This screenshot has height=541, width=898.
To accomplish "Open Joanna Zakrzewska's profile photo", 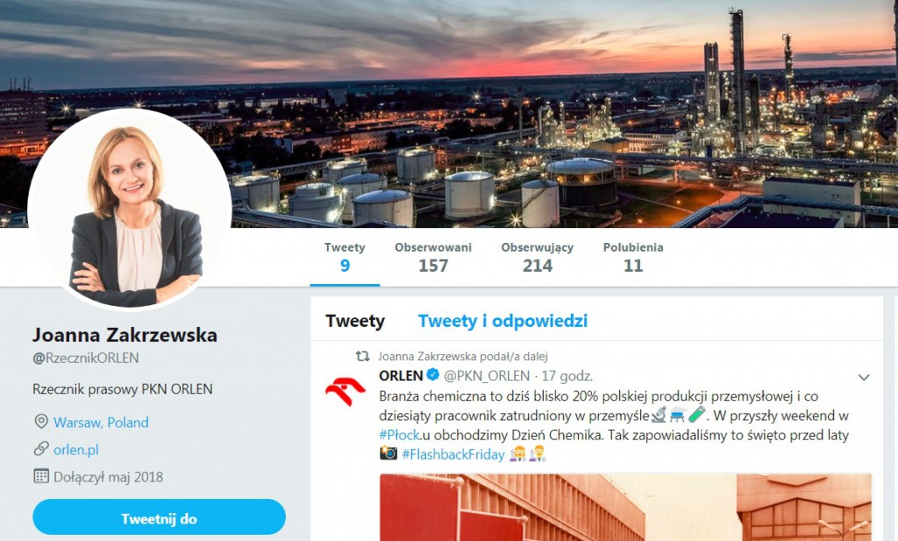I will pyautogui.click(x=130, y=209).
